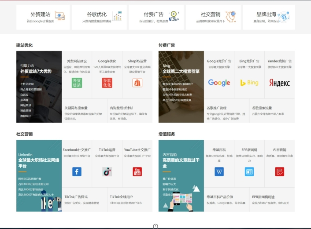
Task: Open the Google优化 link
Action: click(x=107, y=61)
